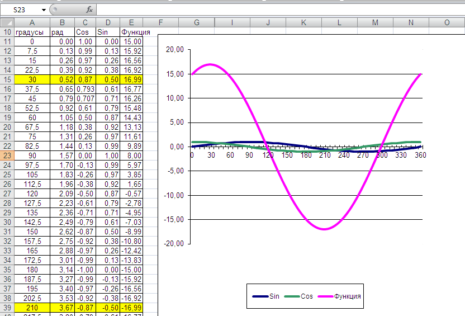The width and height of the screenshot is (465, 316).
Task: Click the magenta Функция curve at its peak
Action: coord(211,64)
